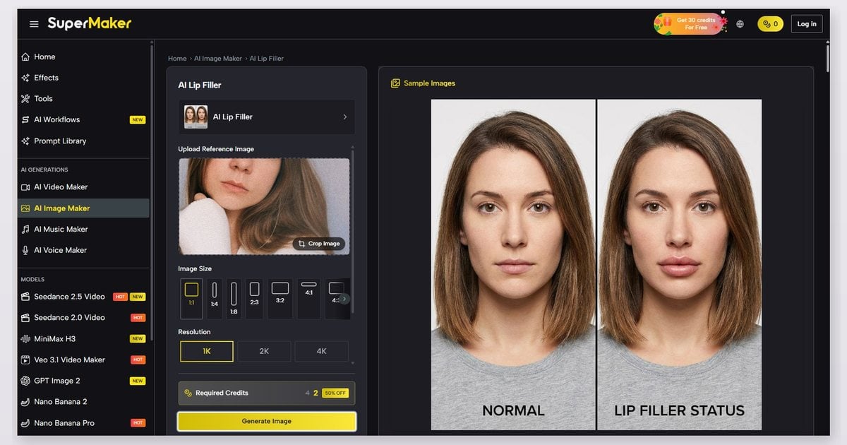Image resolution: width=847 pixels, height=445 pixels.
Task: Click the Effects sparkle icon
Action: [x=25, y=78]
